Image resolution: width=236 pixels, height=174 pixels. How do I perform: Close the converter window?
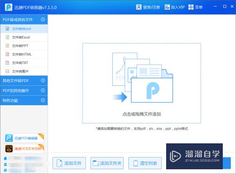[x=232, y=7]
